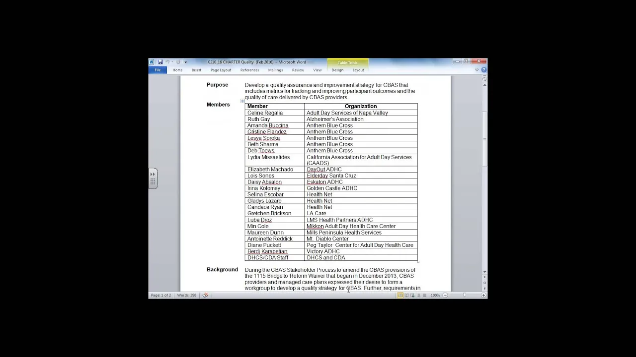Switch to Web Layout view
636x357 pixels.
pyautogui.click(x=412, y=295)
